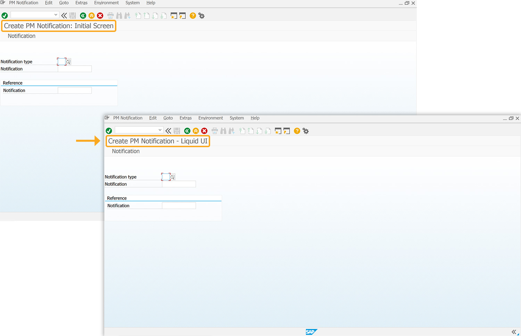Click red Cancel icon in Liquid UI window

tap(204, 131)
